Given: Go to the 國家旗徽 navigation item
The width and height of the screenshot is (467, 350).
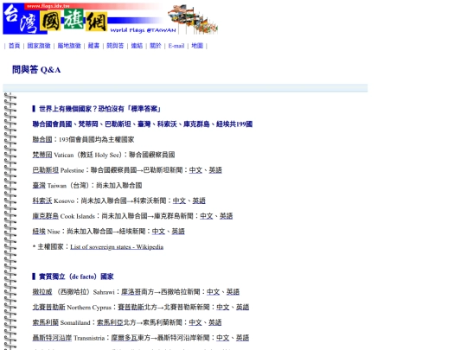Looking at the screenshot, I should coord(39,46).
